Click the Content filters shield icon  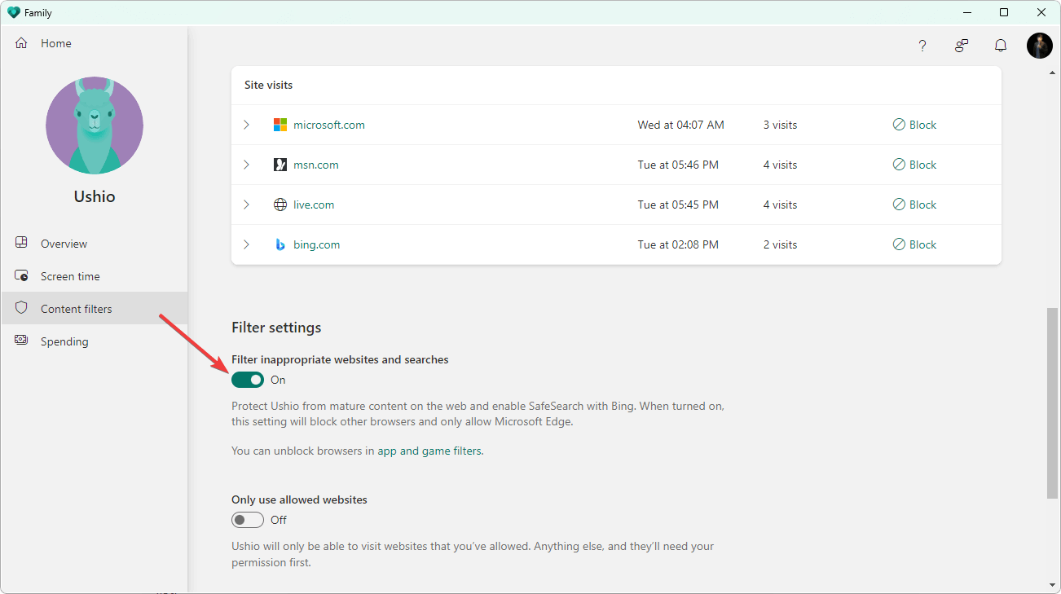(21, 308)
